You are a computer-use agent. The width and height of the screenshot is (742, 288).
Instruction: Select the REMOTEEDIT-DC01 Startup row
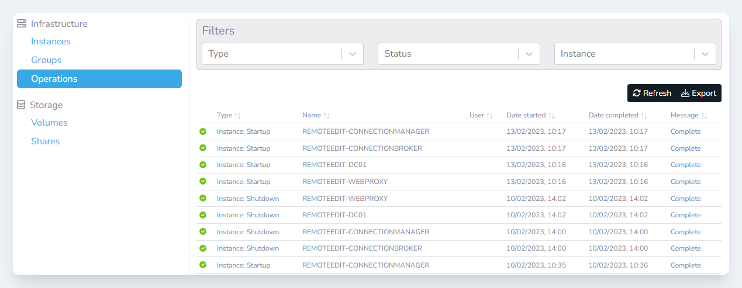point(334,165)
